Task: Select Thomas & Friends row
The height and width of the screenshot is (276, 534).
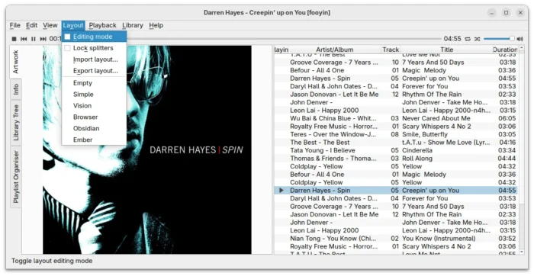Action: pos(396,159)
